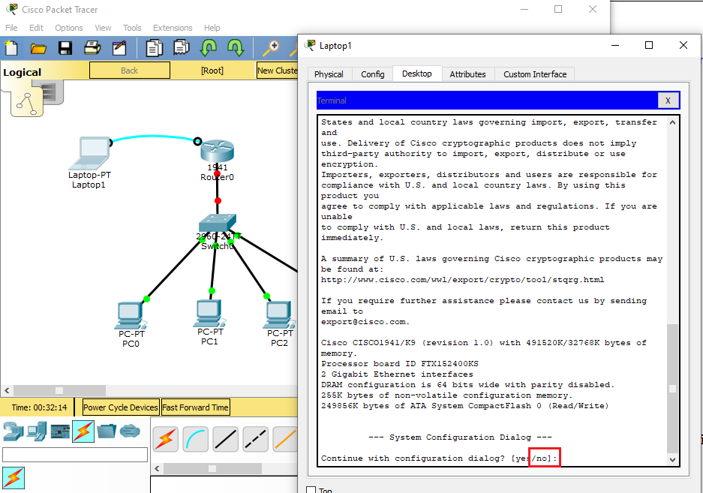Open the Activity Wizard icon
Screen dimensions: 703x493
119,48
